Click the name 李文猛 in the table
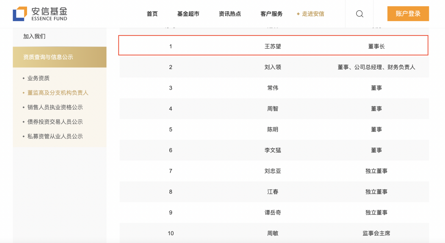The width and height of the screenshot is (445, 243). point(273,150)
